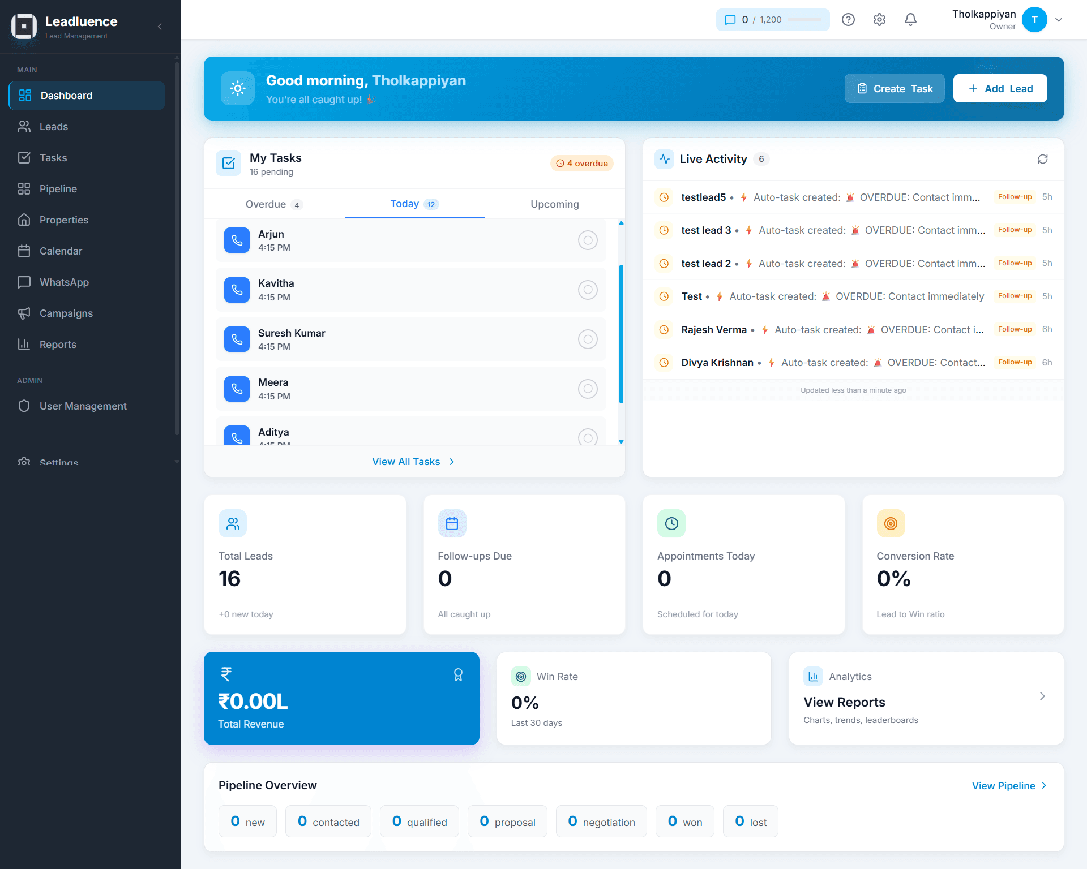Open the WhatsApp panel from the sidebar

(64, 282)
